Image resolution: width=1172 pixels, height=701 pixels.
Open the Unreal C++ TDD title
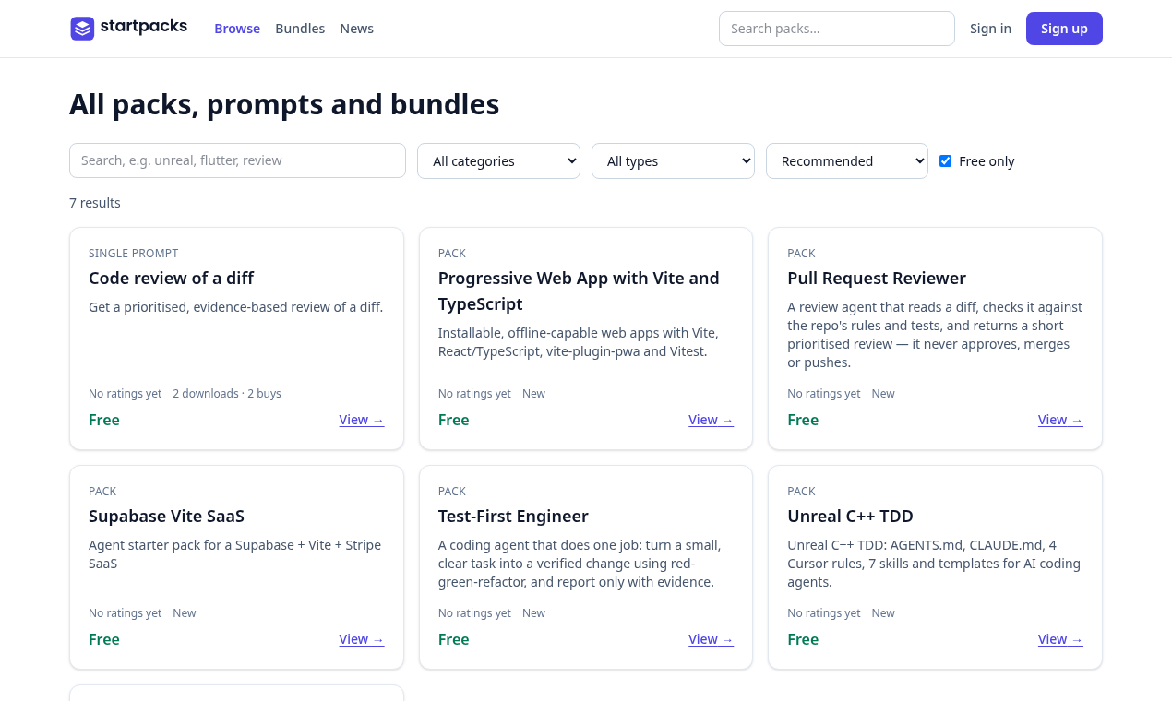850,517
